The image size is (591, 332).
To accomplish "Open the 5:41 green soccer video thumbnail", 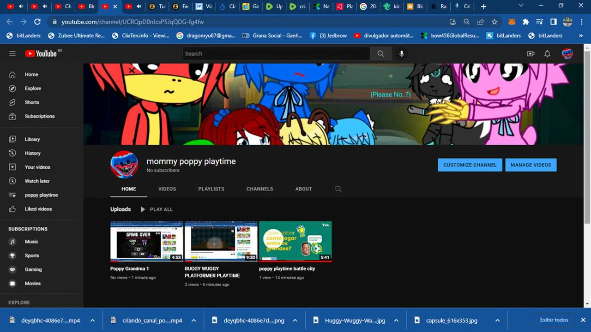I will pos(295,242).
